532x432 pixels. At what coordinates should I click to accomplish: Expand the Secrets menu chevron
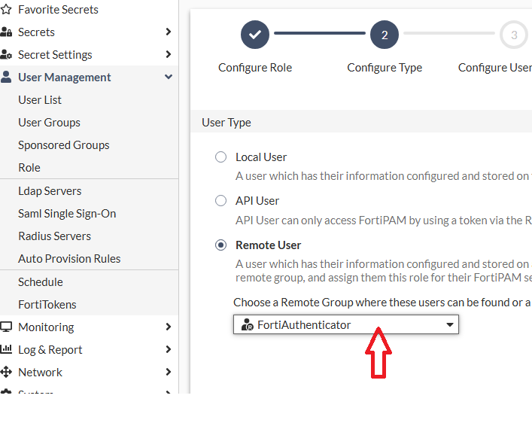pyautogui.click(x=168, y=32)
